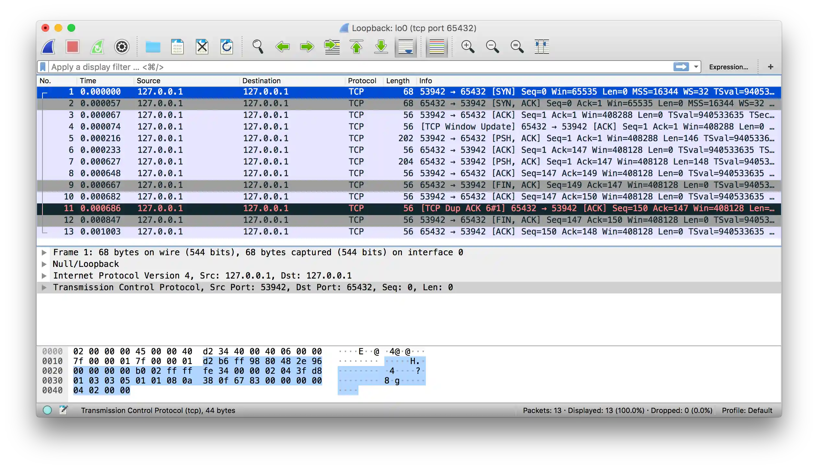This screenshot has height=469, width=818.
Task: Expand Internet Protocol Version 4 details
Action: 44,276
